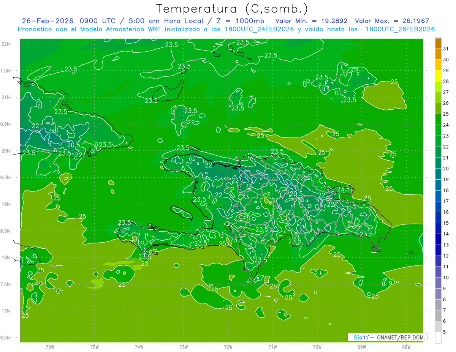The image size is (456, 352).
Task: Click the "21N" latitude axis label
Action: coord(6,97)
